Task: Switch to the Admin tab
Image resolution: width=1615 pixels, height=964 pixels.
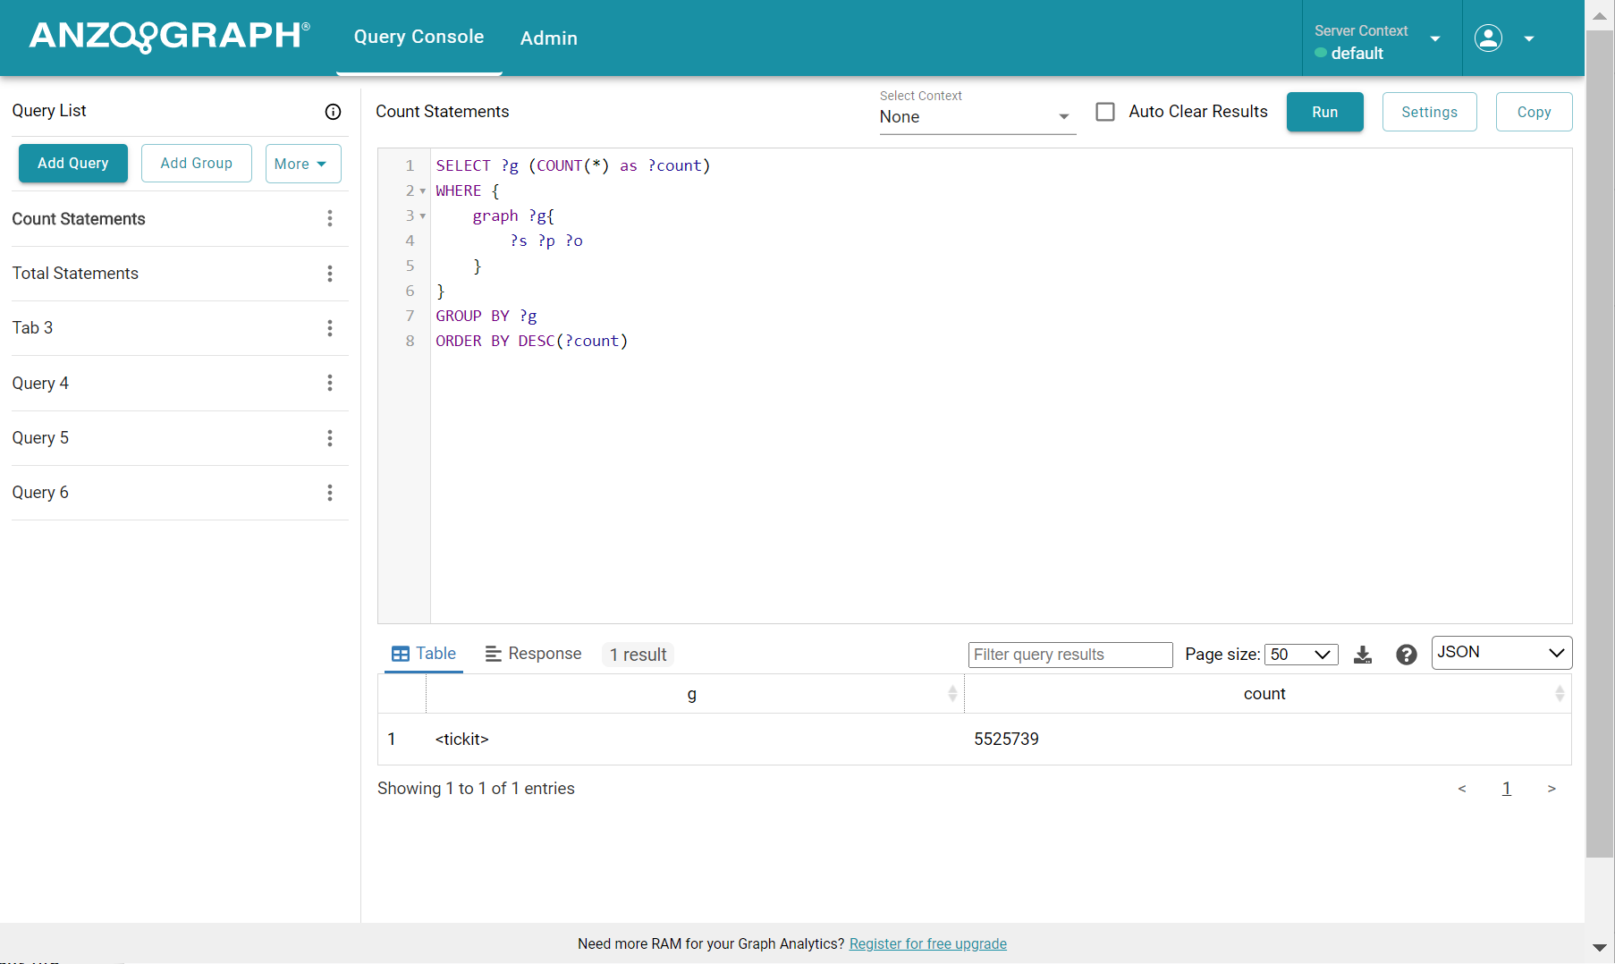Action: tap(548, 38)
